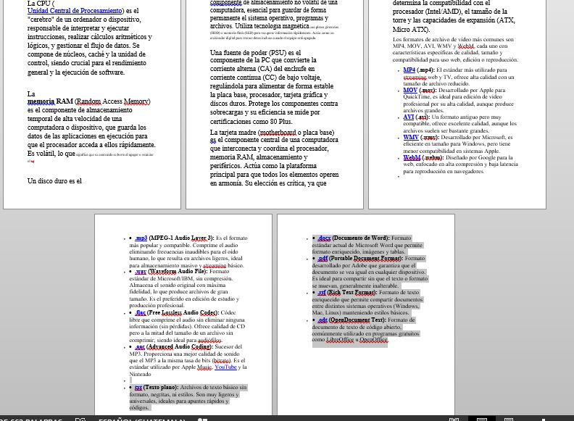Open word count from PALABRAS indicator
The width and height of the screenshot is (574, 421).
[33, 420]
